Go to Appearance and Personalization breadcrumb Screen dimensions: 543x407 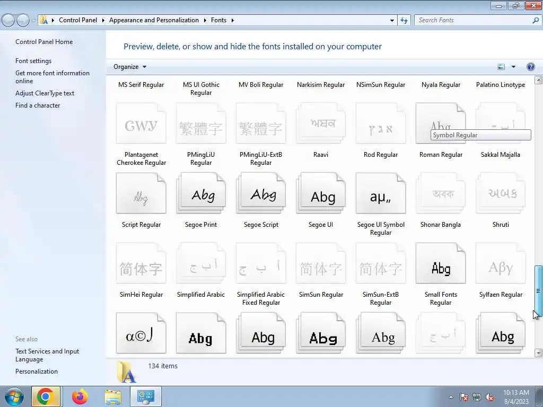click(x=154, y=20)
